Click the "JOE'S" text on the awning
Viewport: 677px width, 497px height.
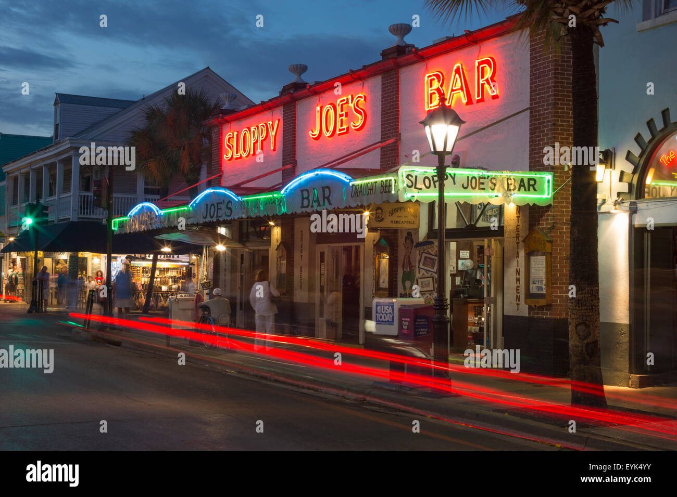(x=217, y=211)
